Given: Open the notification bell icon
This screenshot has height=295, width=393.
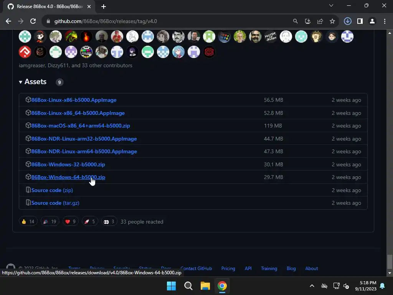Looking at the screenshot, I should pyautogui.click(x=383, y=286).
